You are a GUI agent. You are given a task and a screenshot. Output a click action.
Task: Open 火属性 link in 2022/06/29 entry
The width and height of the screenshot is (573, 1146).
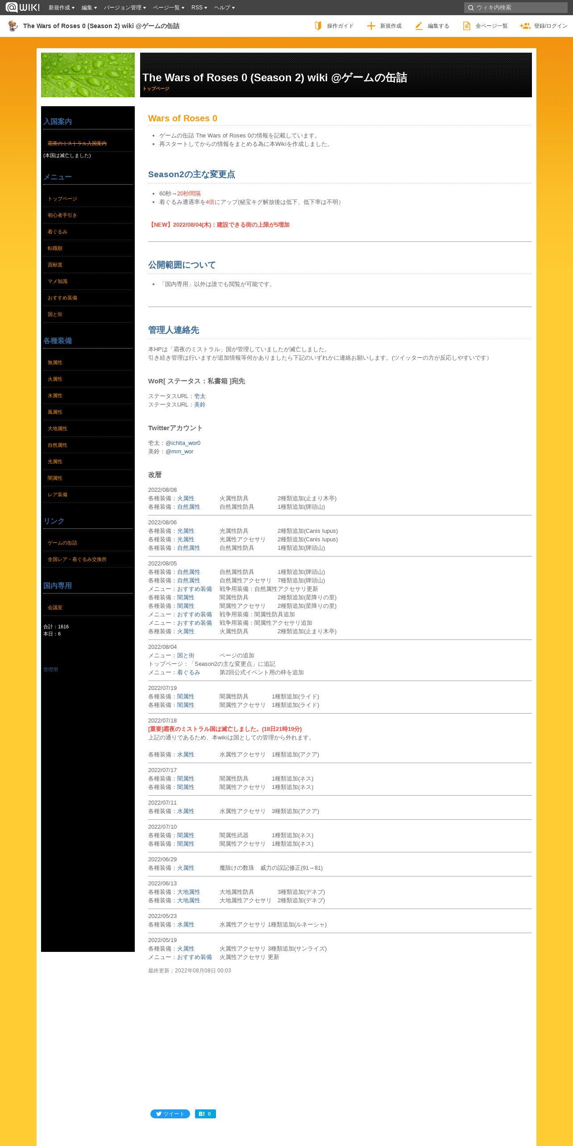coord(186,868)
